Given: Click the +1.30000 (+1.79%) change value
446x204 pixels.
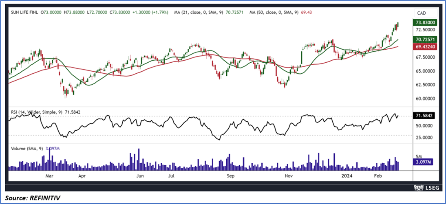Looking at the screenshot, I should coord(151,13).
